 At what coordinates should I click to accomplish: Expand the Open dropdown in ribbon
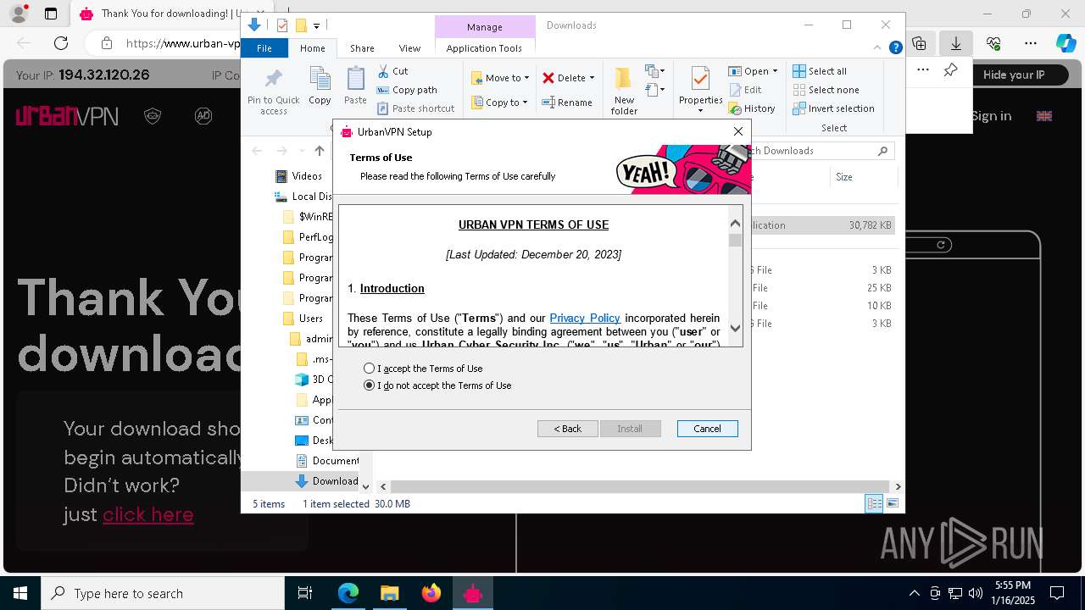(x=775, y=71)
